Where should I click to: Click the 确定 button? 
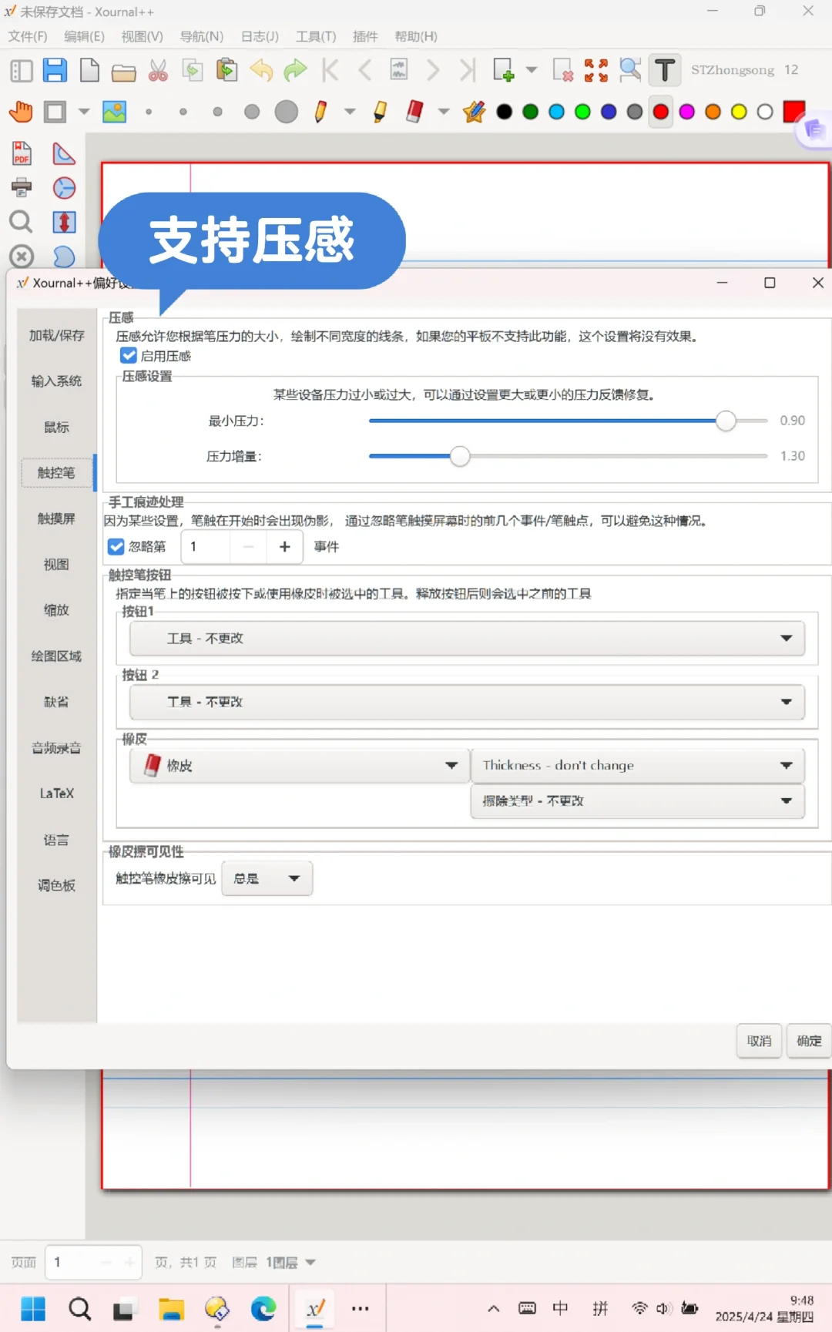click(809, 1041)
